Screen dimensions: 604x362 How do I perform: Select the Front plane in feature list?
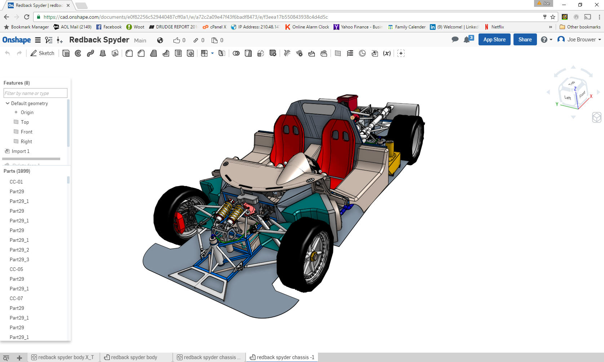coord(26,132)
